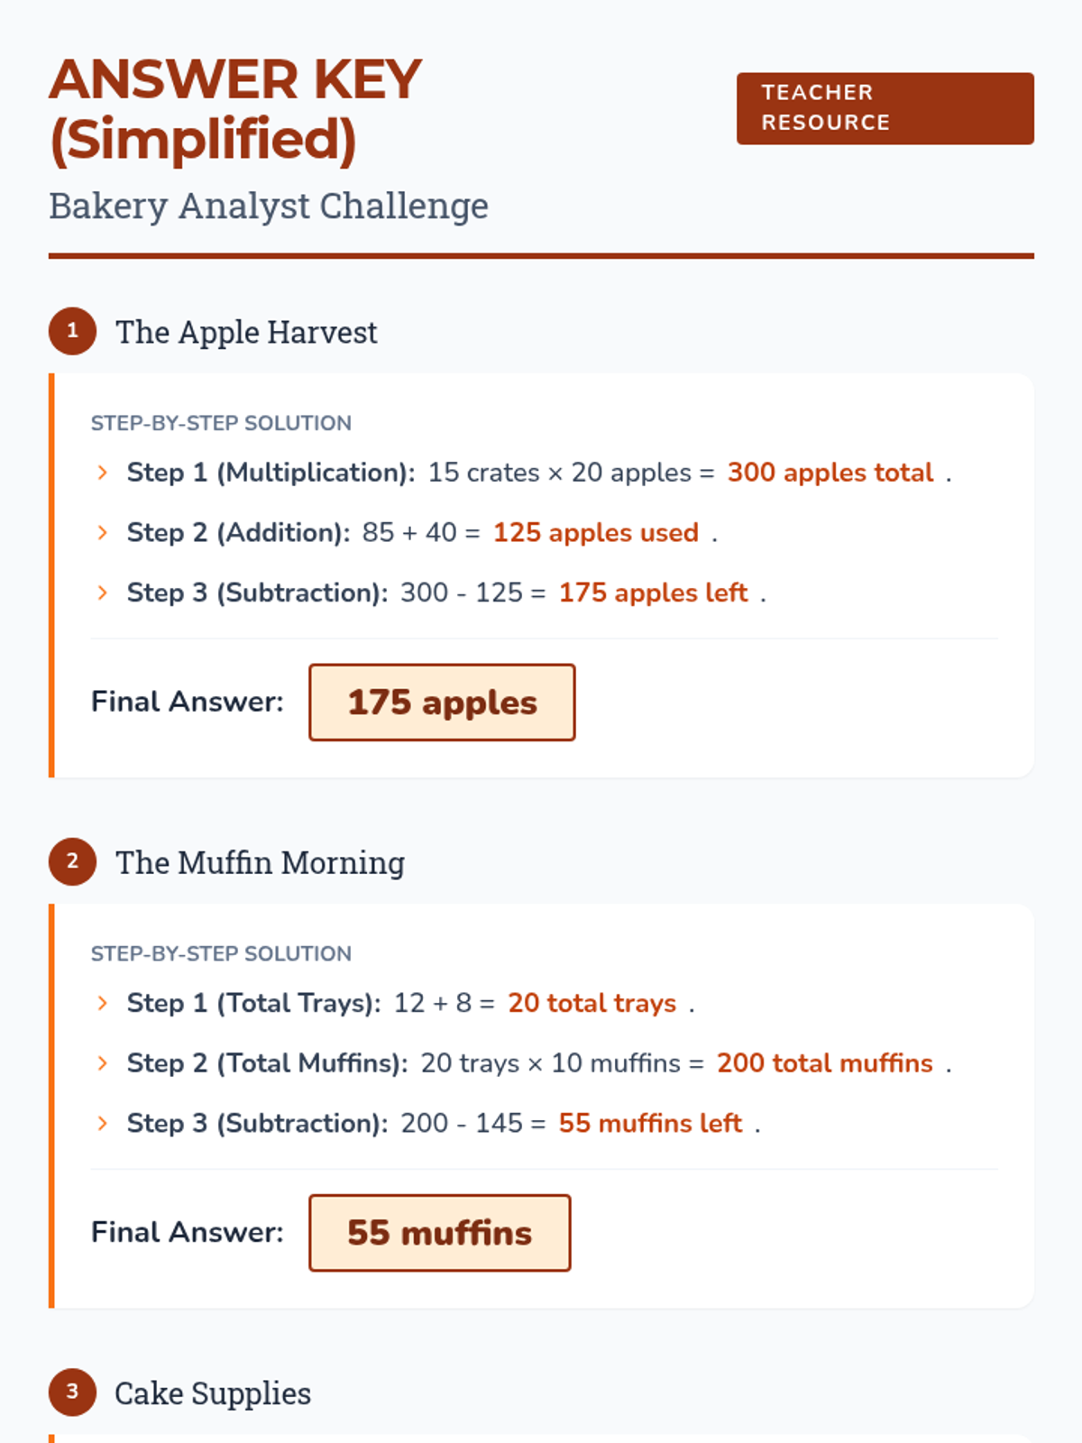Click chevron beside Step 1 (Total Trays)
Image resolution: width=1082 pixels, height=1443 pixels.
(x=102, y=1003)
